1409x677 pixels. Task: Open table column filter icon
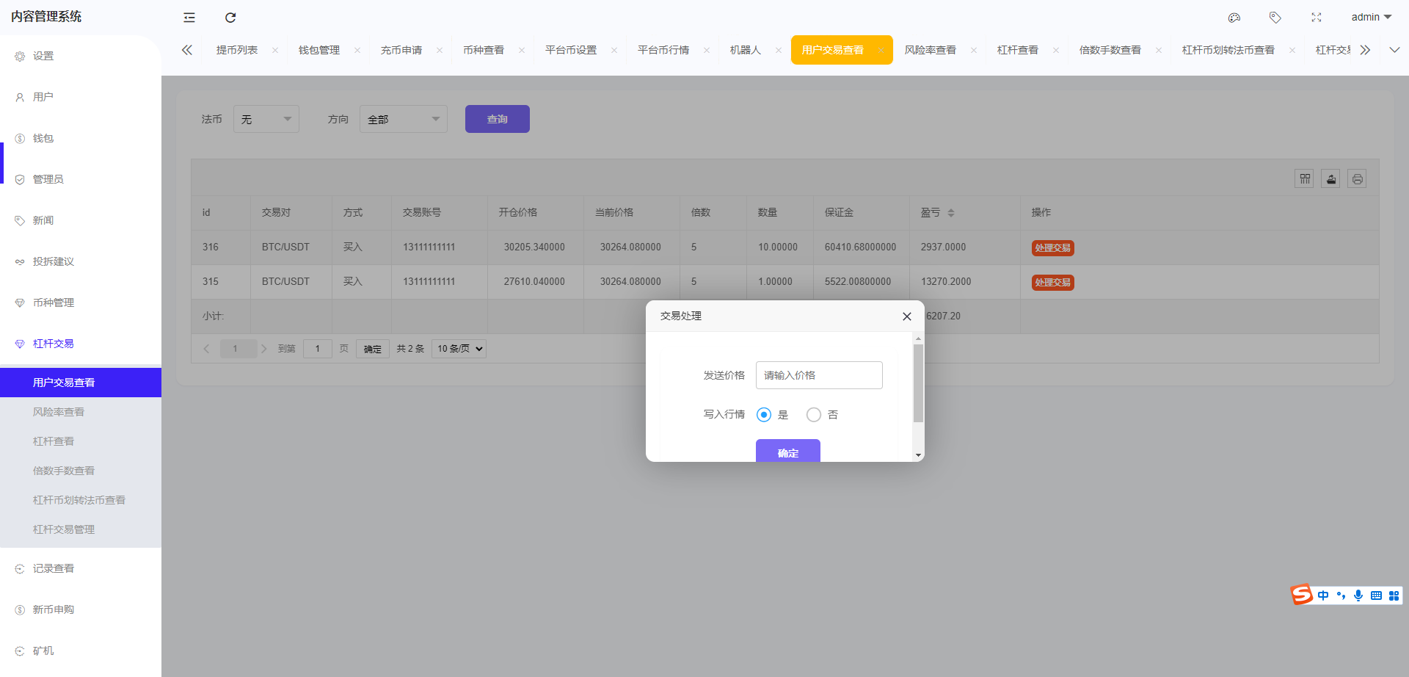pos(1304,179)
